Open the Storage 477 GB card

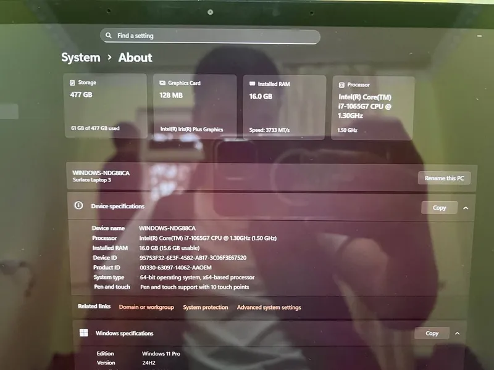106,105
